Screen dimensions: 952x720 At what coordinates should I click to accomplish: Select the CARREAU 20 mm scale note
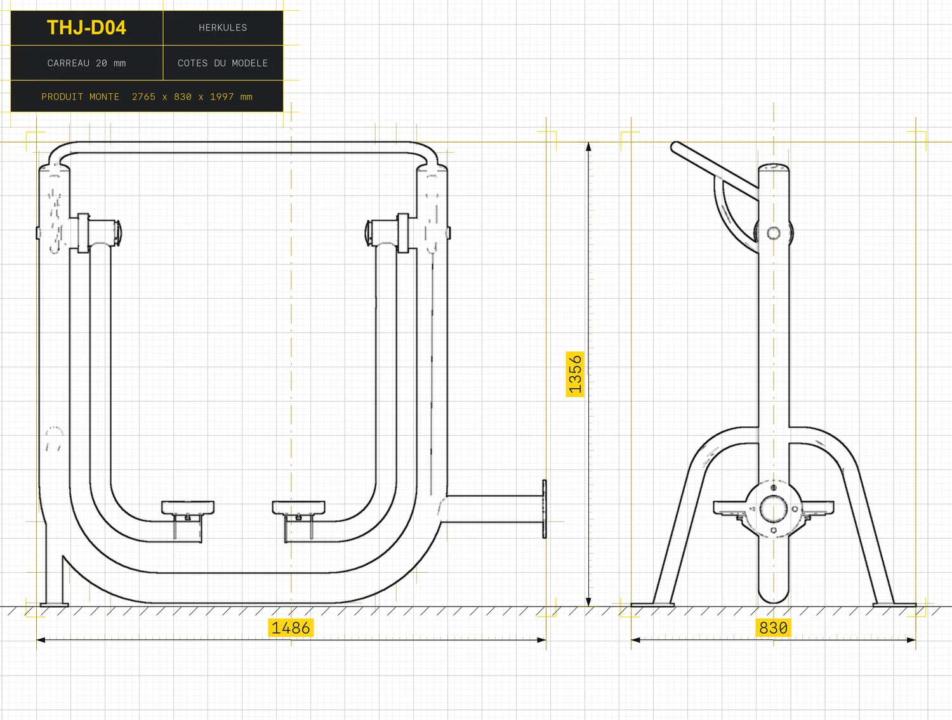86,63
